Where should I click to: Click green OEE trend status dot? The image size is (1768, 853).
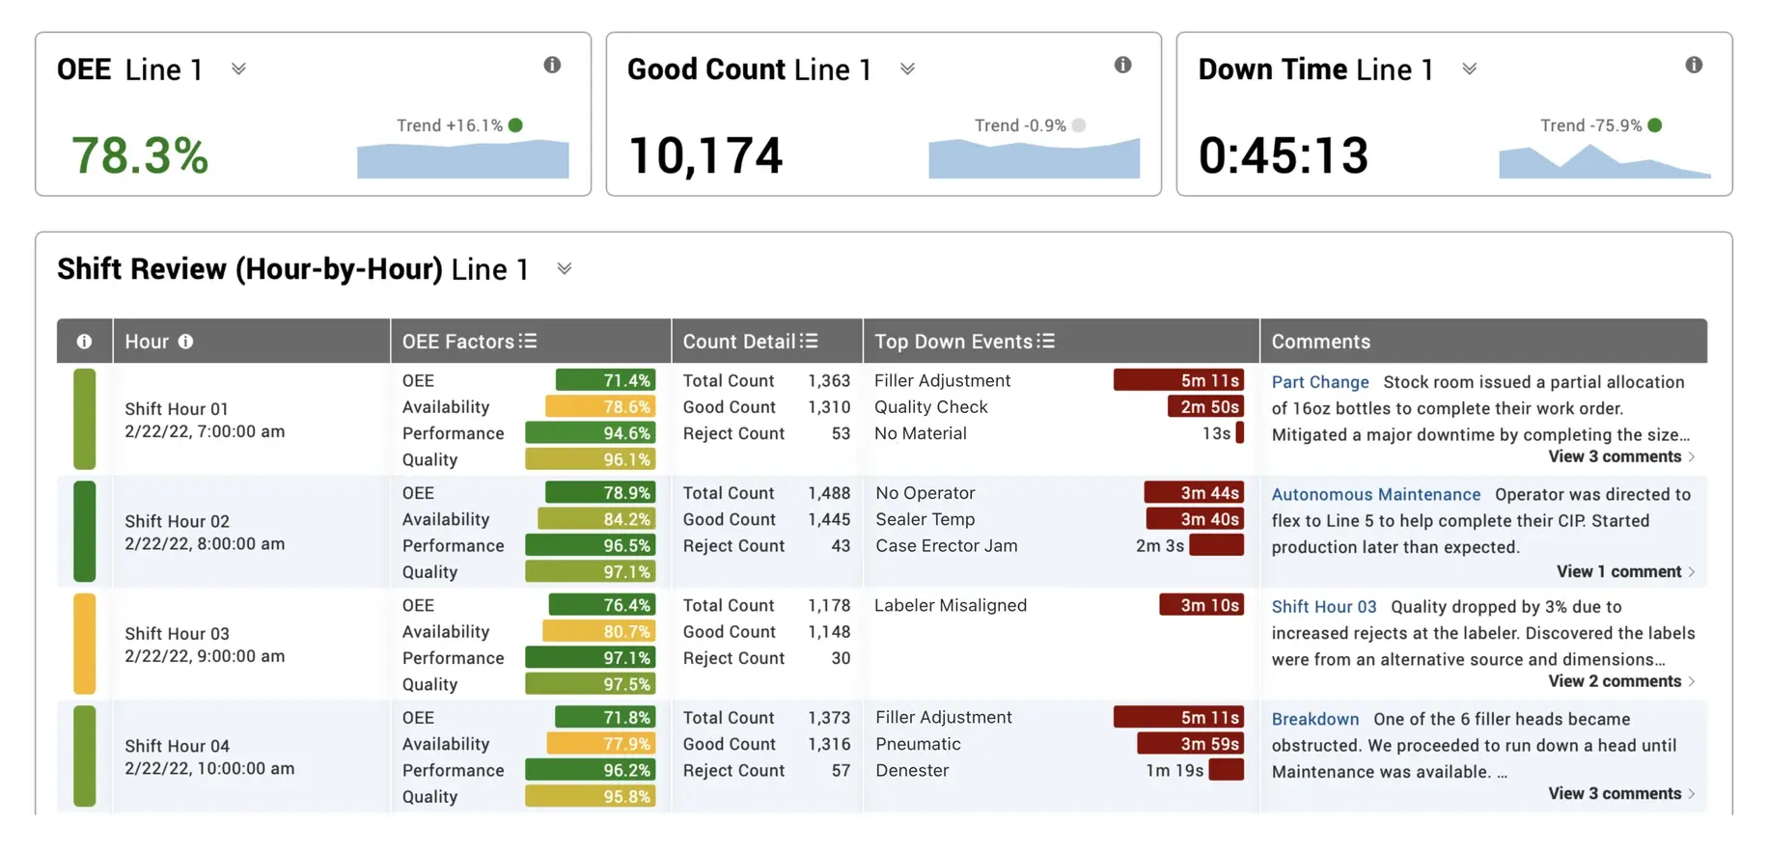pos(515,125)
